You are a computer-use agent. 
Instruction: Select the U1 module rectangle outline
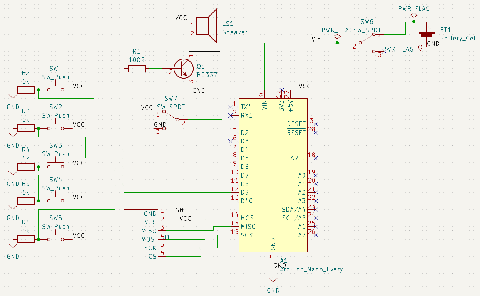pyautogui.click(x=141, y=235)
